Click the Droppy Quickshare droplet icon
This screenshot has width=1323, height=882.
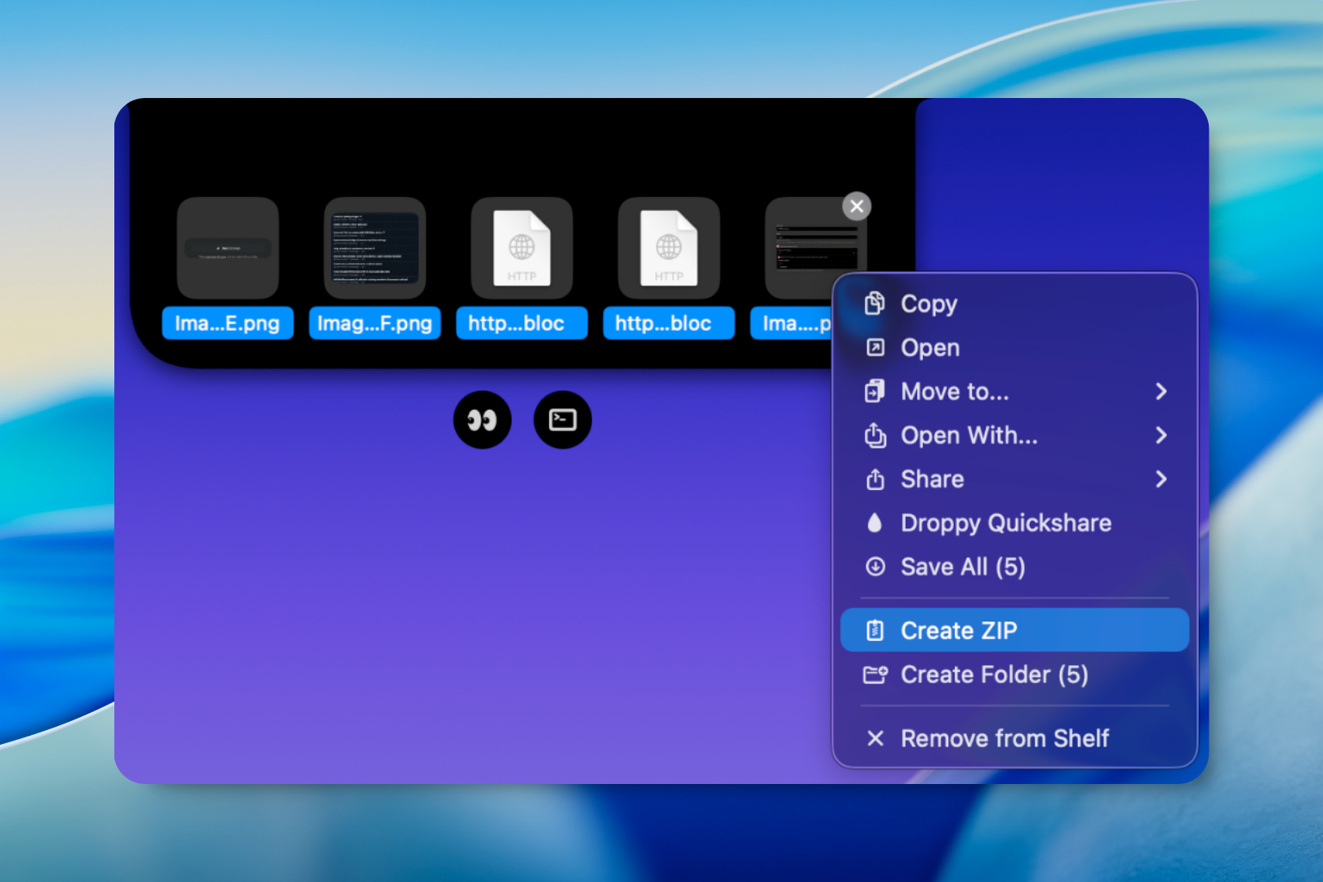[x=875, y=523]
